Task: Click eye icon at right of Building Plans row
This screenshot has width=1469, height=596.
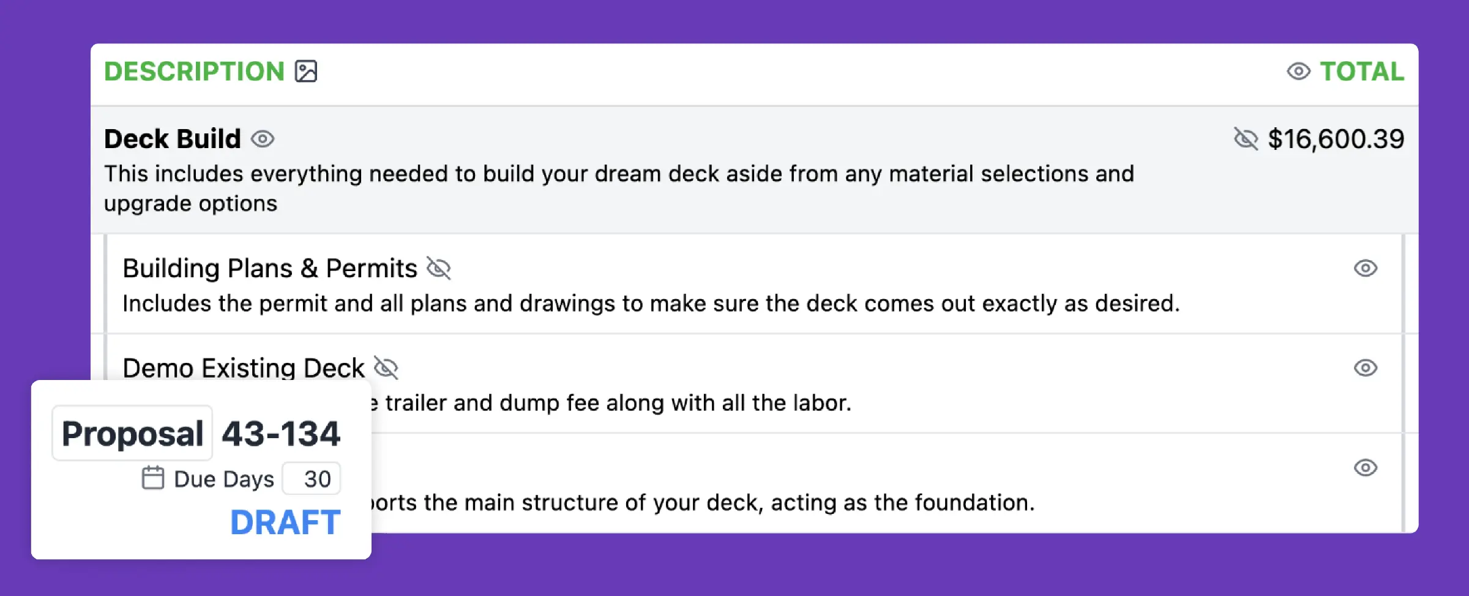Action: pyautogui.click(x=1365, y=269)
